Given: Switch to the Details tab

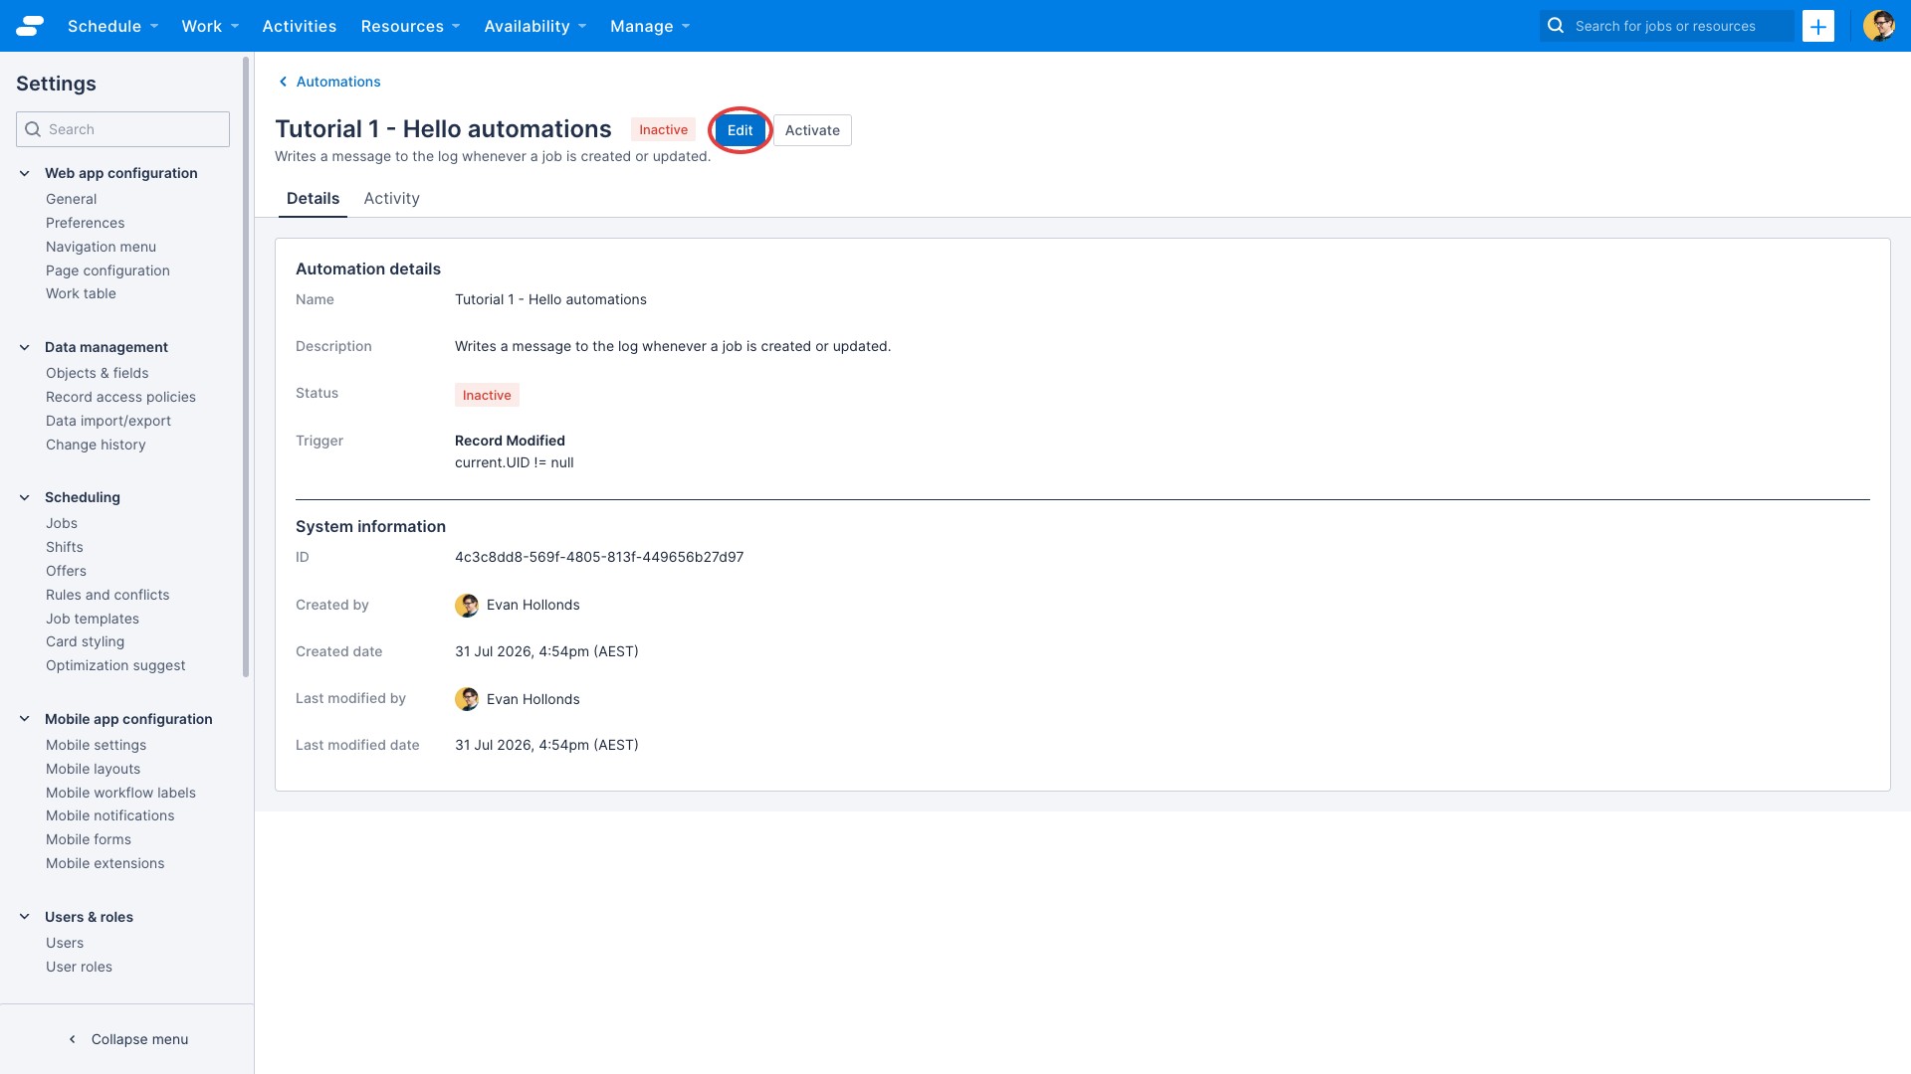Looking at the screenshot, I should (x=313, y=198).
